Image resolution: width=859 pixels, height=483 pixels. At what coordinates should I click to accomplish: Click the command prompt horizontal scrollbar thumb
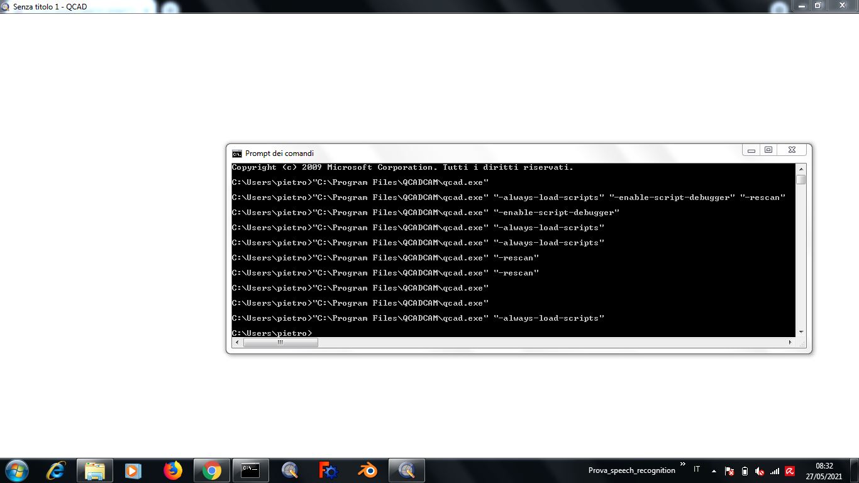click(280, 343)
